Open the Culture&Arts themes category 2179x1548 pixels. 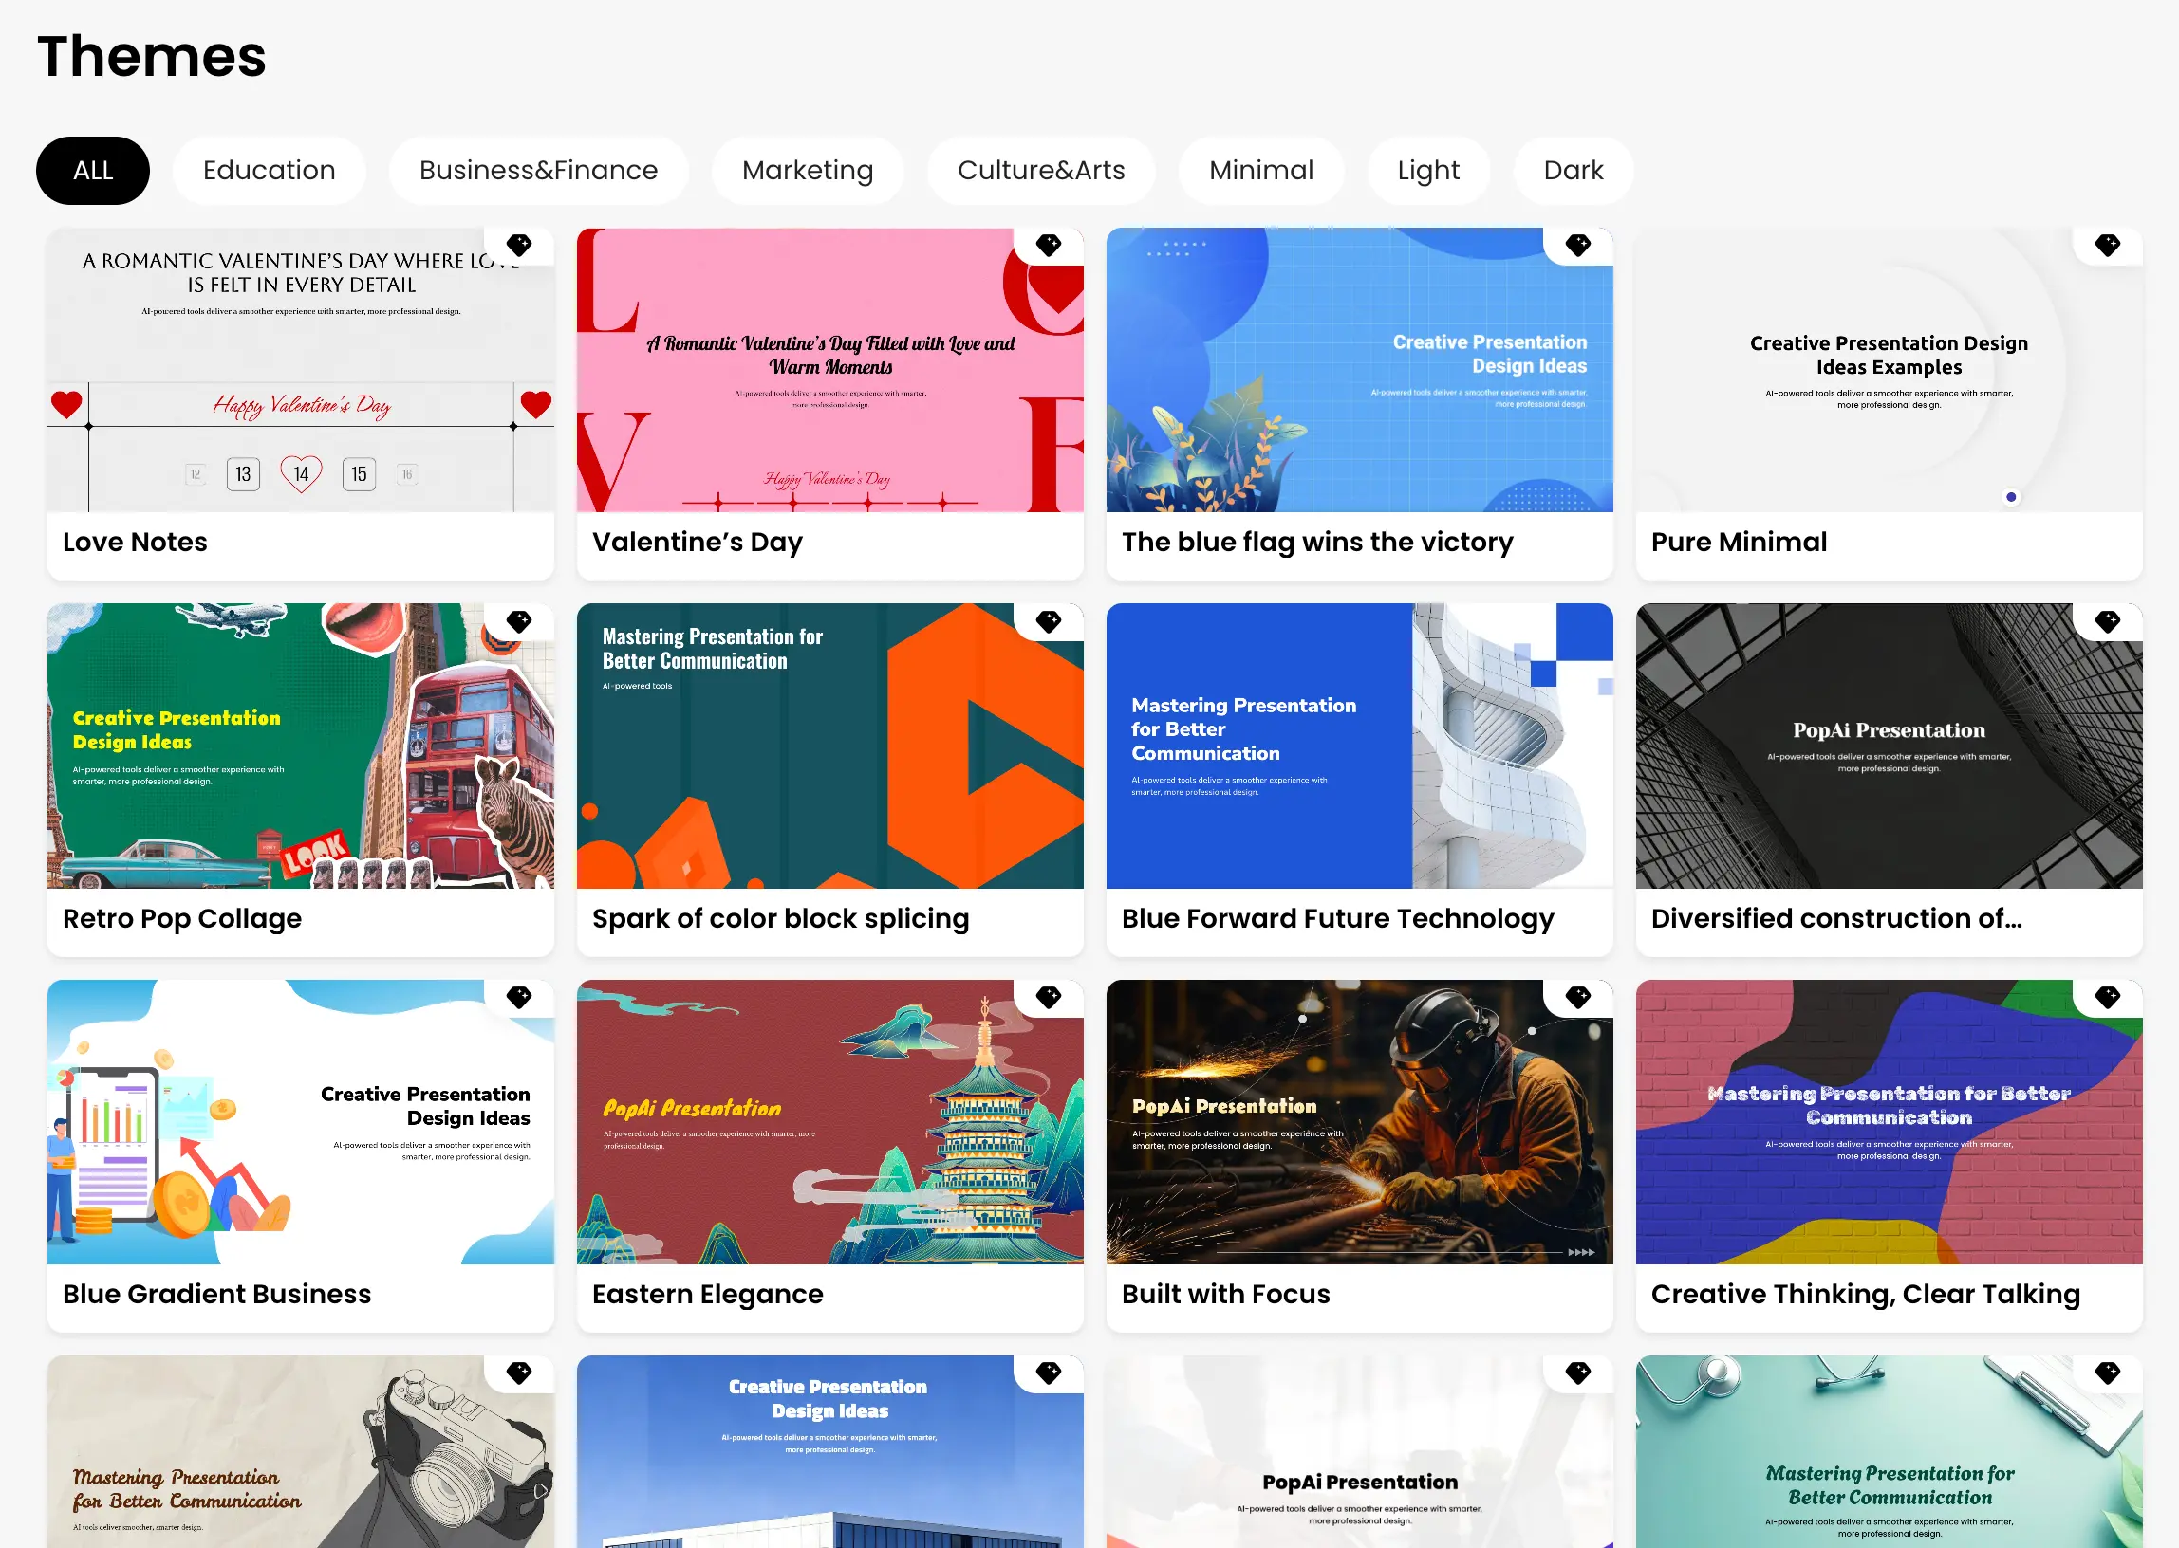[1040, 170]
